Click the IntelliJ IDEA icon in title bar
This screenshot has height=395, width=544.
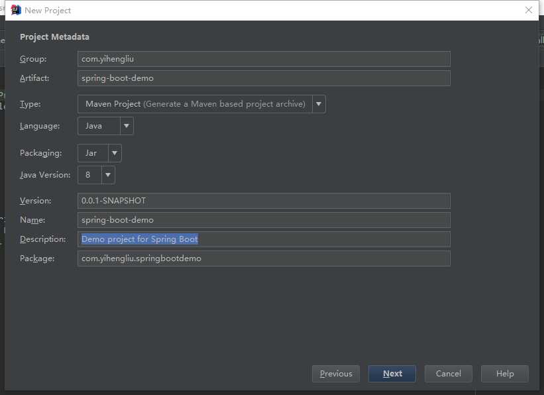click(x=16, y=11)
